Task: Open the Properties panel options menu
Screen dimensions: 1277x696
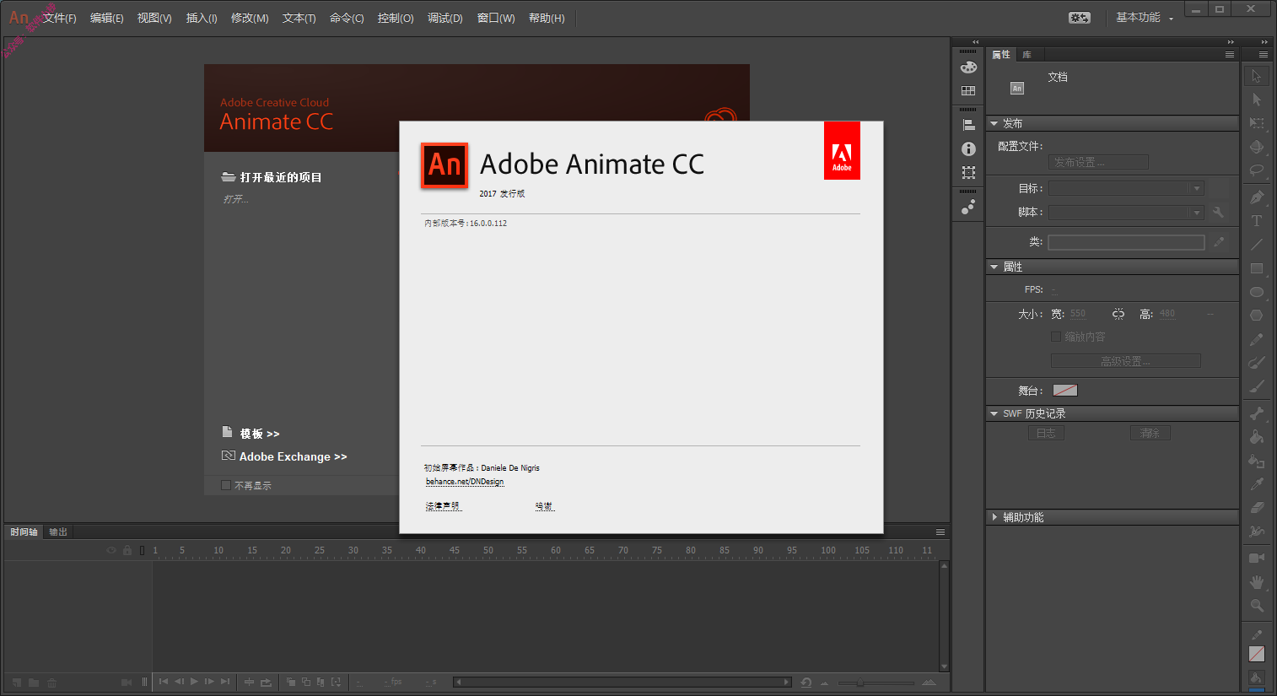Action: coord(1230,55)
